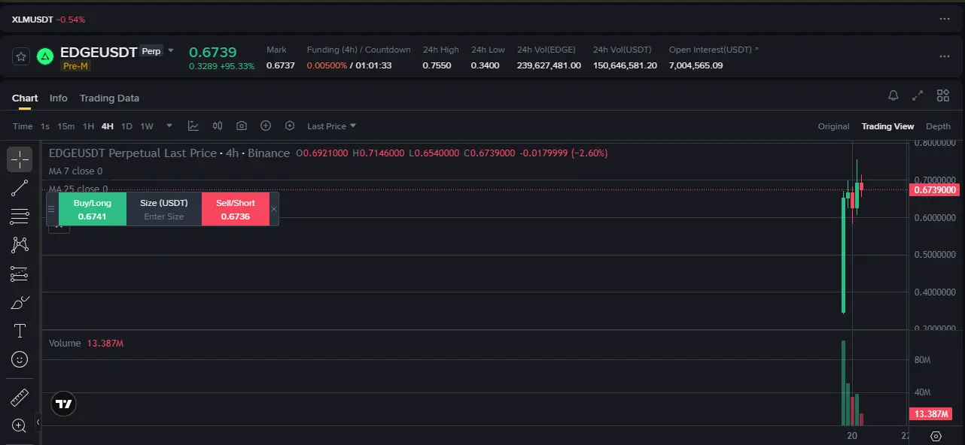
Task: Click the TradingView logo badge
Action: [64, 404]
